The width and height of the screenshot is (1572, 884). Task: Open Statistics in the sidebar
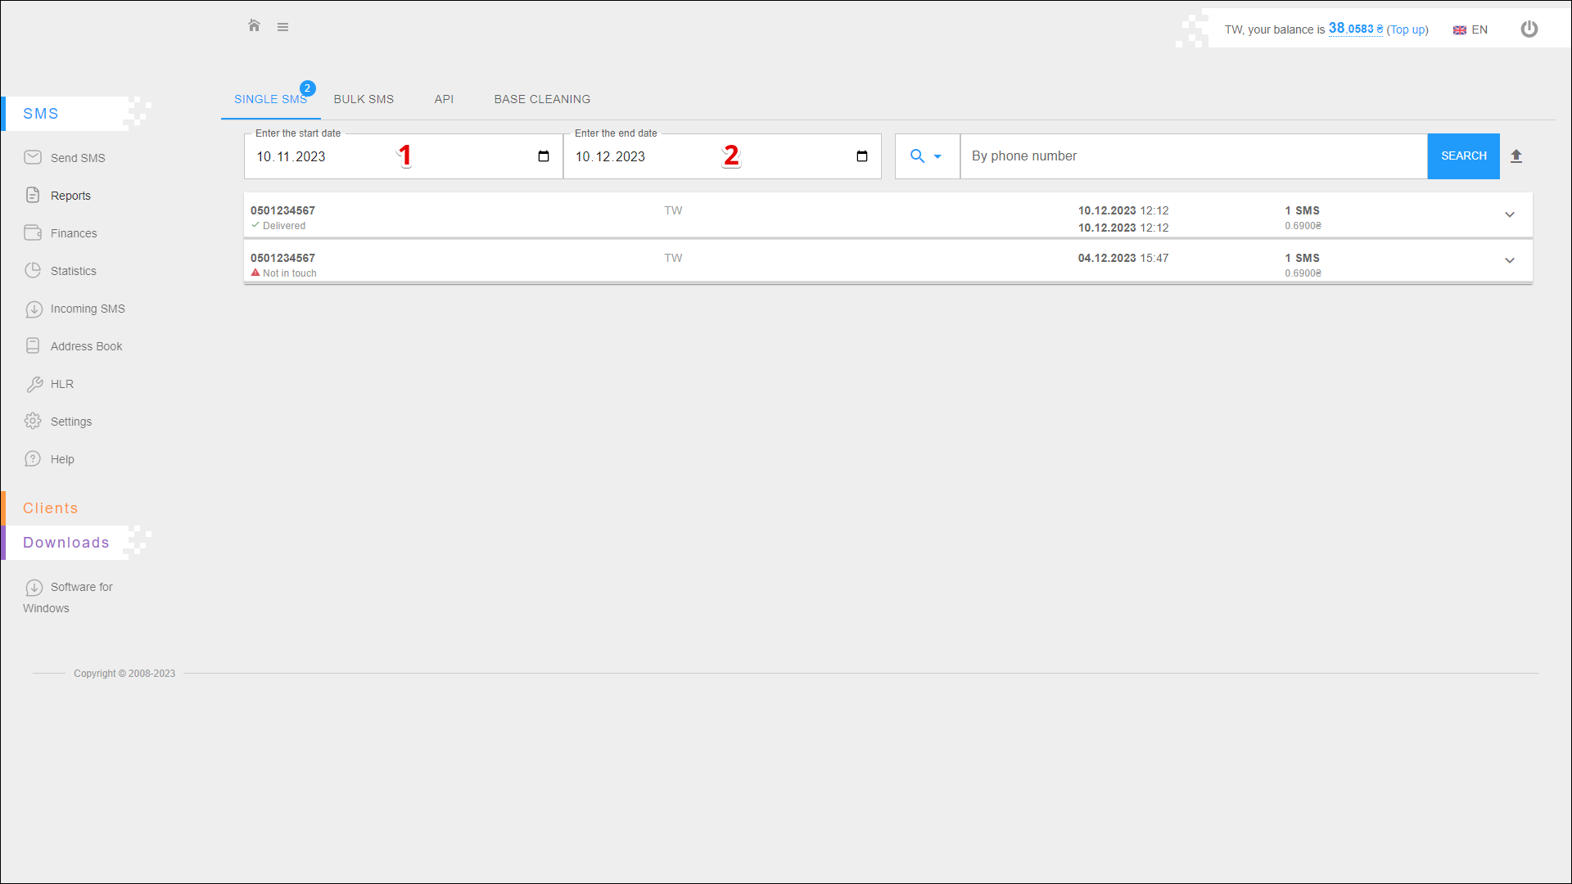[73, 271]
